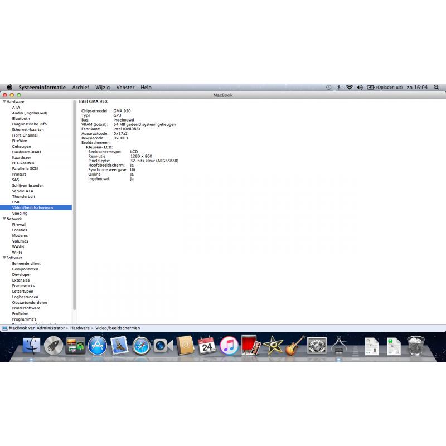Select Diagnostische info item
The image size is (446, 446).
click(x=30, y=124)
